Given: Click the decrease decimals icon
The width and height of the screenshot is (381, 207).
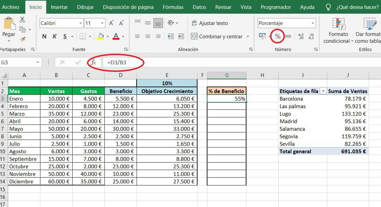Looking at the screenshot, I should [311, 37].
